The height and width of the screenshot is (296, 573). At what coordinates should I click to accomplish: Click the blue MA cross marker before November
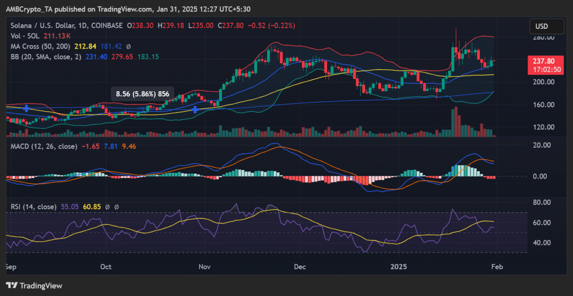coord(195,110)
